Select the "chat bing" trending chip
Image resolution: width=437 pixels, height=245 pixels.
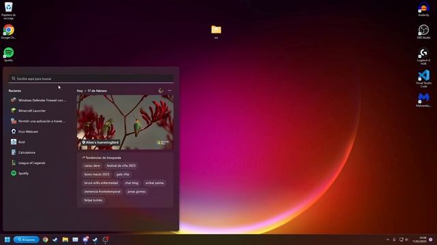coord(132,183)
